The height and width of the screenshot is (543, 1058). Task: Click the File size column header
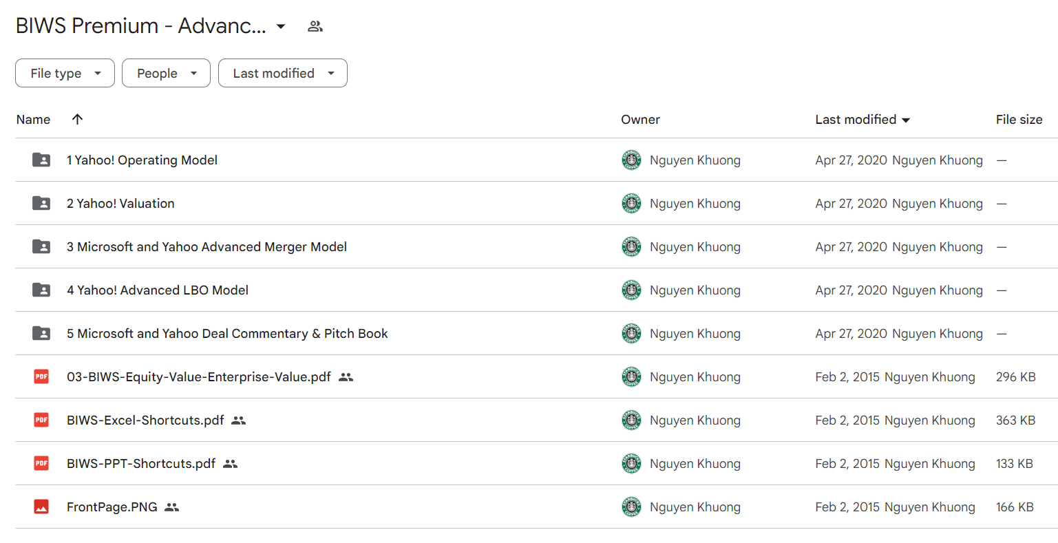click(1019, 119)
